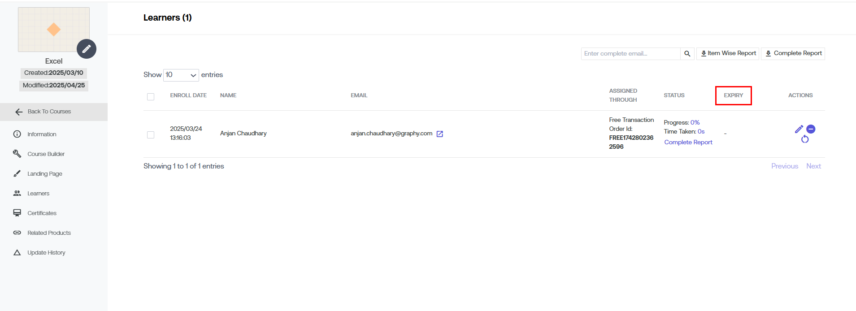Edit learner Anjan Chaudhary with pencil icon
The image size is (856, 311).
[x=799, y=129]
